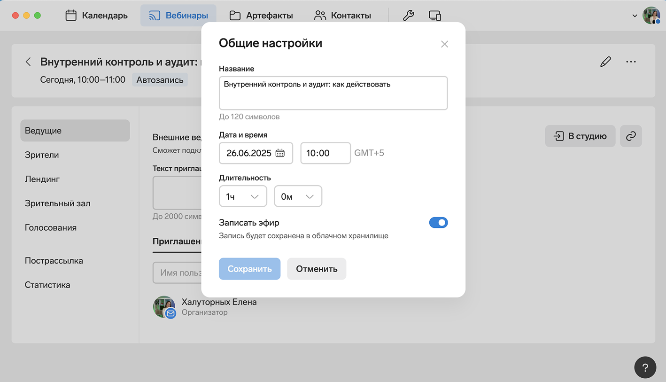The width and height of the screenshot is (666, 382).
Task: Toggle the Записать эфир switch off
Action: (438, 223)
